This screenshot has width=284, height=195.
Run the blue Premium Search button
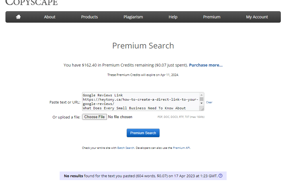tap(143, 133)
